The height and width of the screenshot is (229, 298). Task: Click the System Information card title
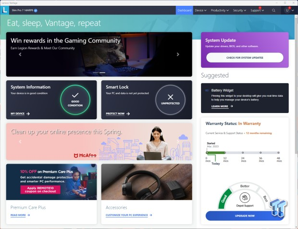tap(30, 87)
